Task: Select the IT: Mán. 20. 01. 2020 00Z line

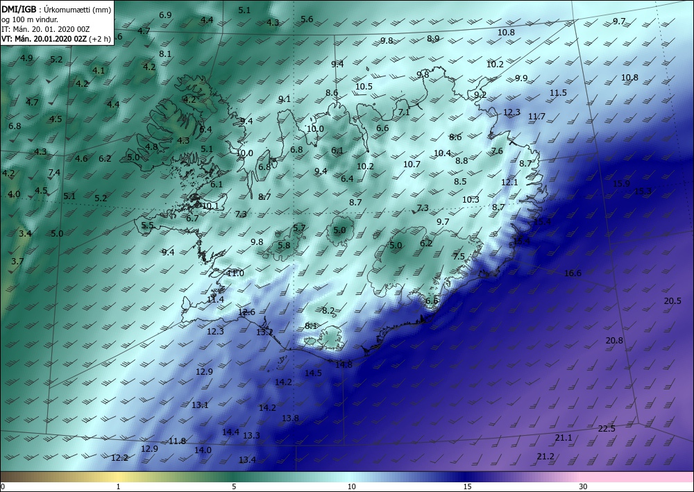Action: click(46, 29)
